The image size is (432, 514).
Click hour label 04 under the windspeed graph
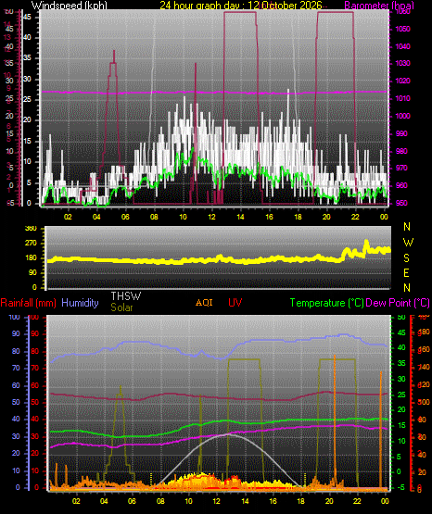point(96,217)
